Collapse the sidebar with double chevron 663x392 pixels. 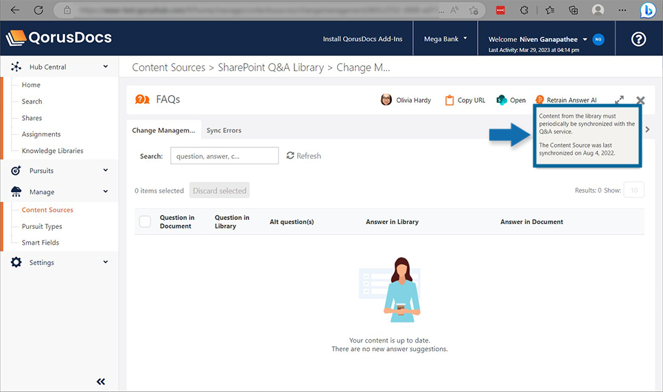pos(101,382)
